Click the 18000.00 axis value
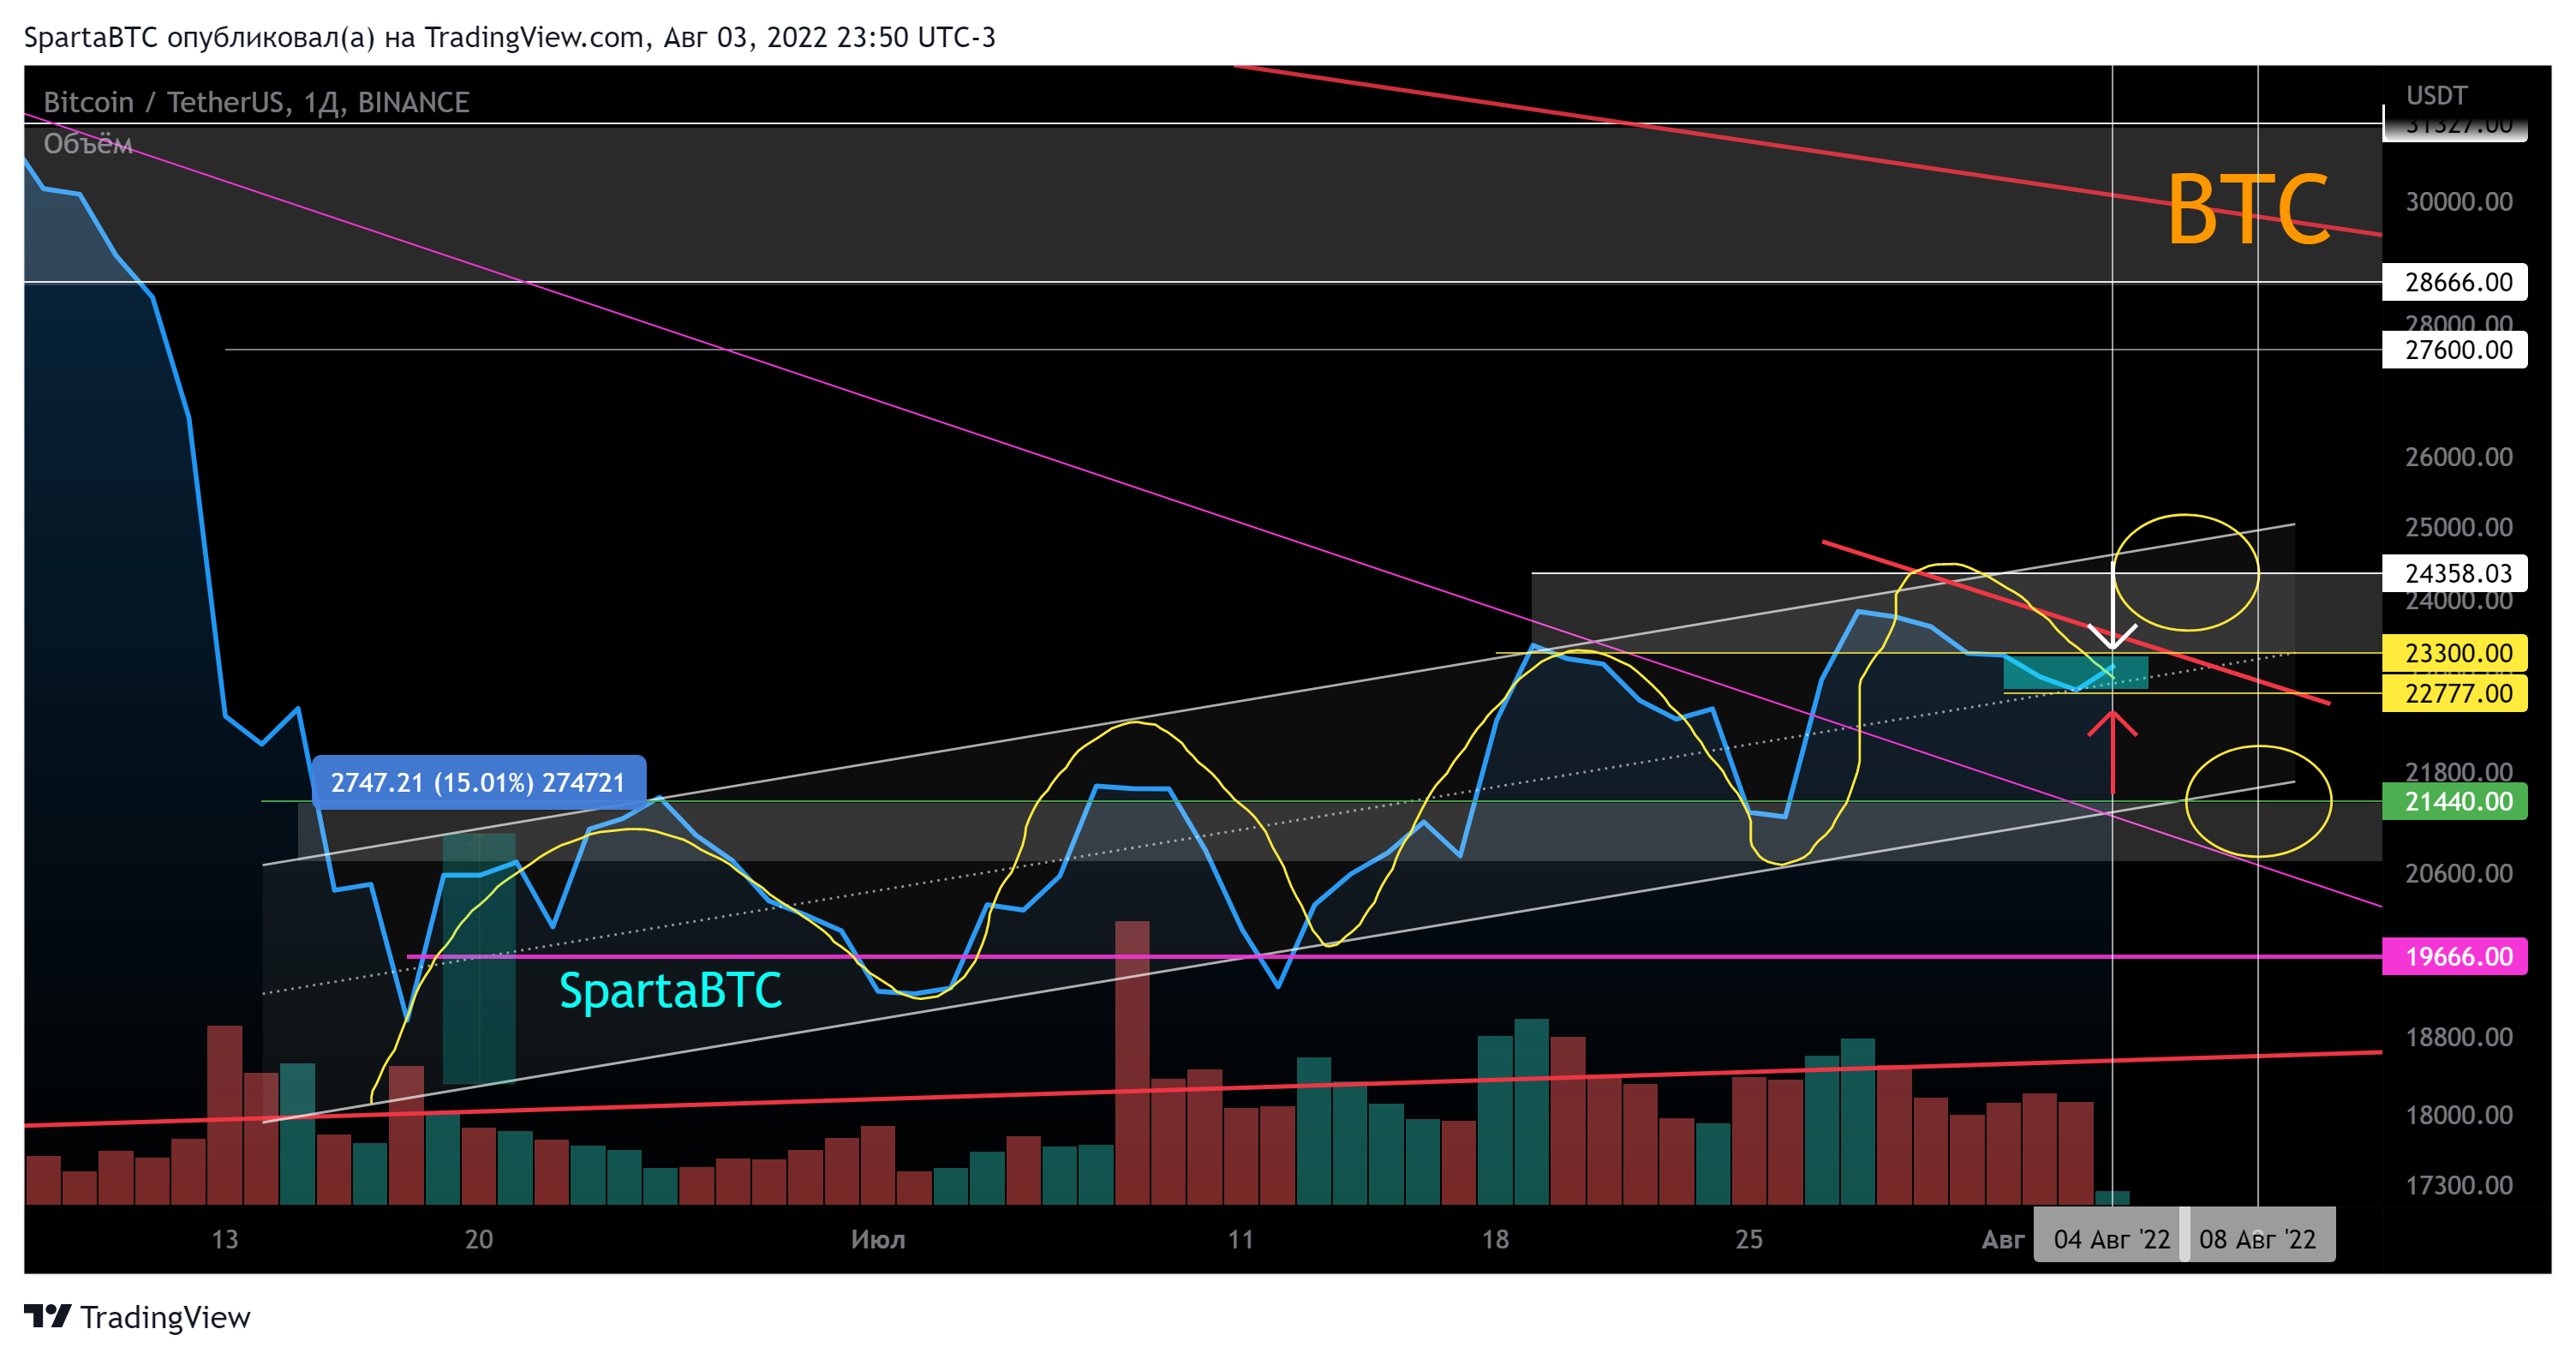Viewport: 2576px width, 1359px height. point(2458,1115)
